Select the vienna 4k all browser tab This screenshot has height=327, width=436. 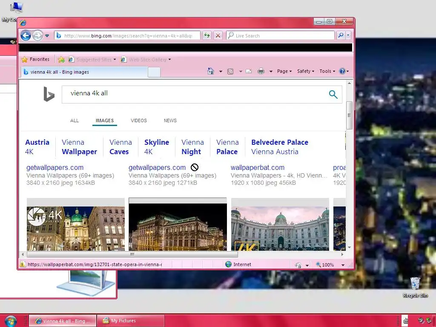click(x=84, y=72)
